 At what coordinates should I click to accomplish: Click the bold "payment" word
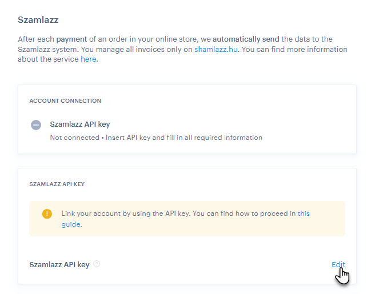pos(71,39)
